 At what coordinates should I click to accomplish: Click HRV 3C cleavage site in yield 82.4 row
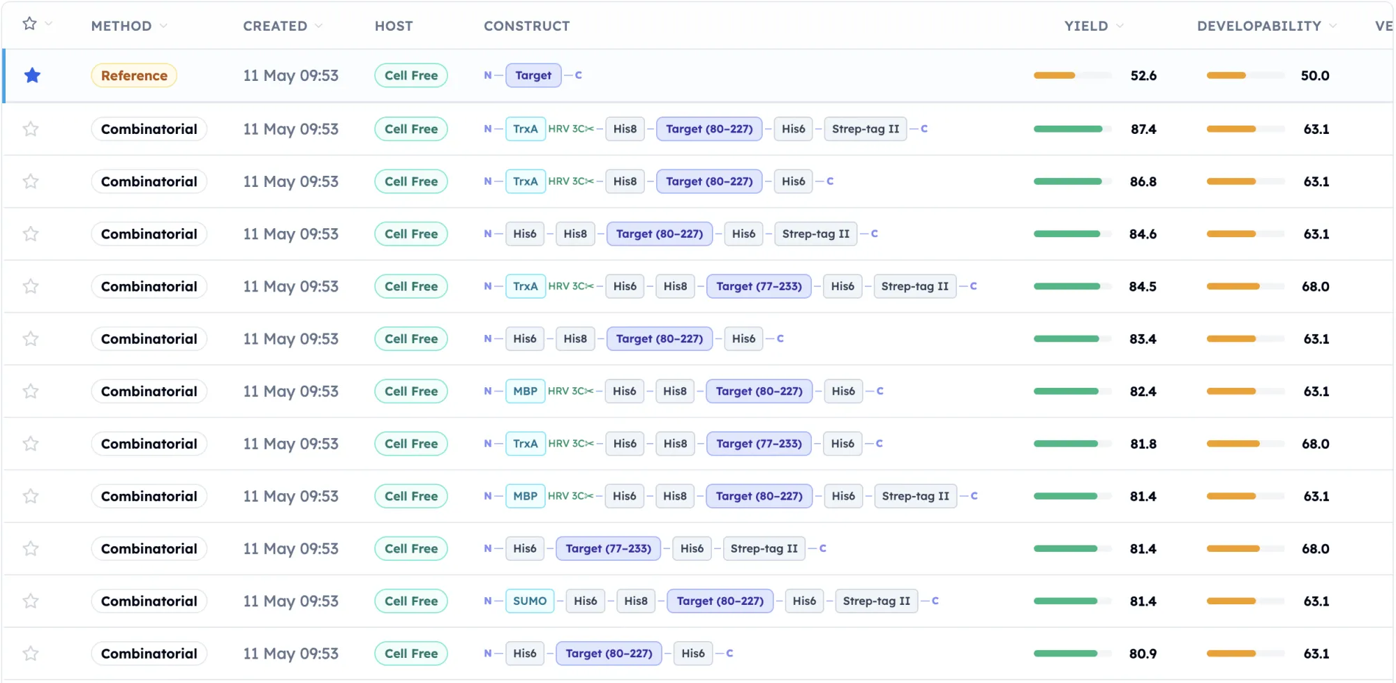(x=571, y=391)
